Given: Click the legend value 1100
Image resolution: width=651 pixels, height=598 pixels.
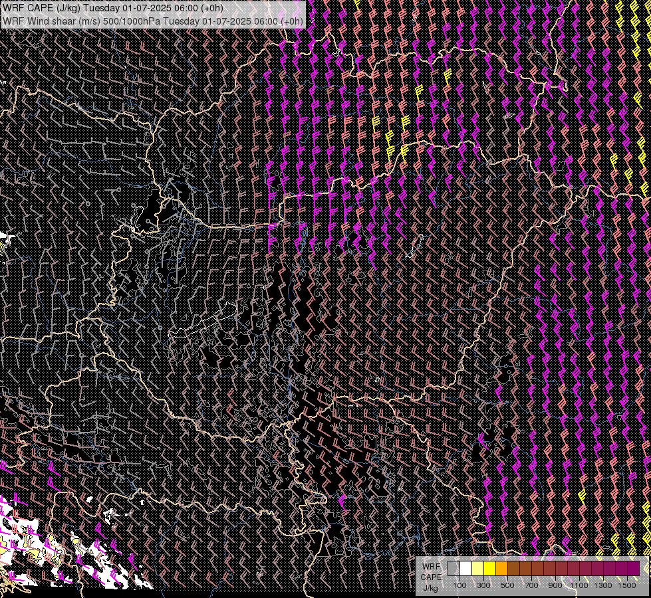Looking at the screenshot, I should coord(579,585).
